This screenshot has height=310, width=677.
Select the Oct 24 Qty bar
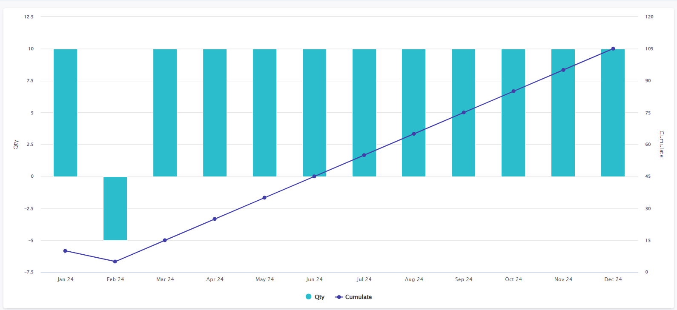point(513,113)
